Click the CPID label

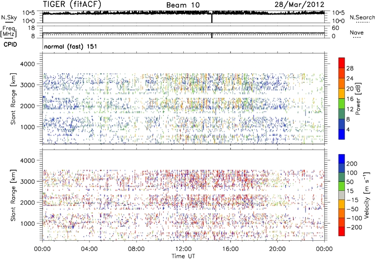(10, 44)
